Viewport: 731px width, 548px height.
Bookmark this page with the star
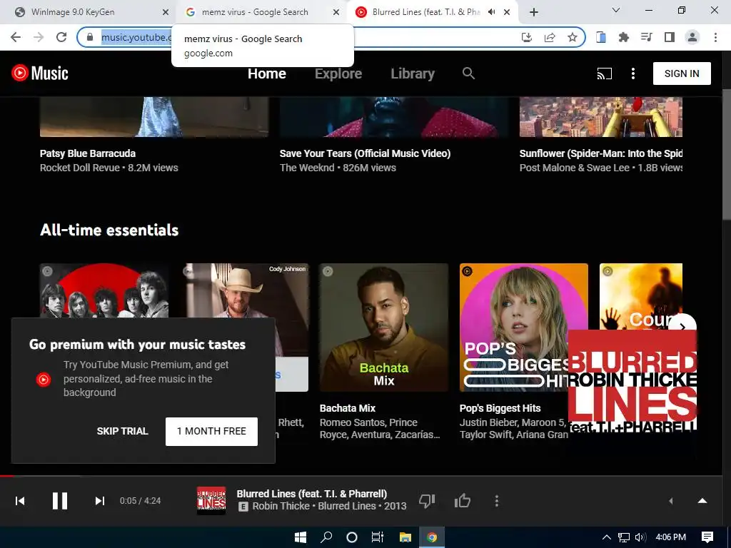click(573, 37)
